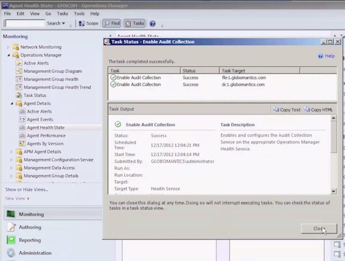Select the Agents By Version view
The width and height of the screenshot is (345, 261).
[x=45, y=144]
